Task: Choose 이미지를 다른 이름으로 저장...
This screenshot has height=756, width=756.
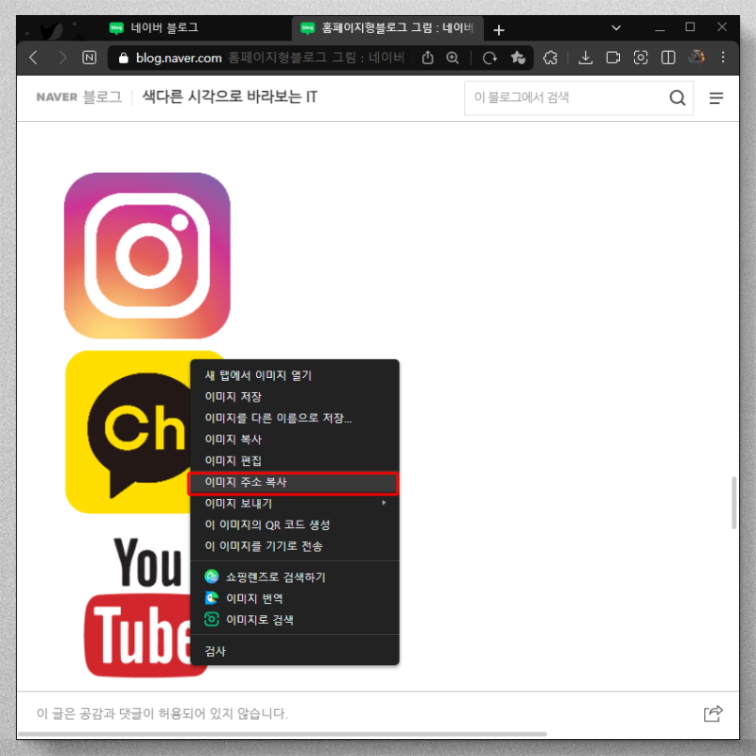Action: [295, 418]
